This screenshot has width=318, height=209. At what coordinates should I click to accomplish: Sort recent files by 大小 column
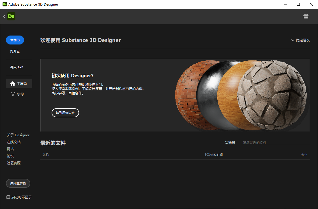point(304,155)
